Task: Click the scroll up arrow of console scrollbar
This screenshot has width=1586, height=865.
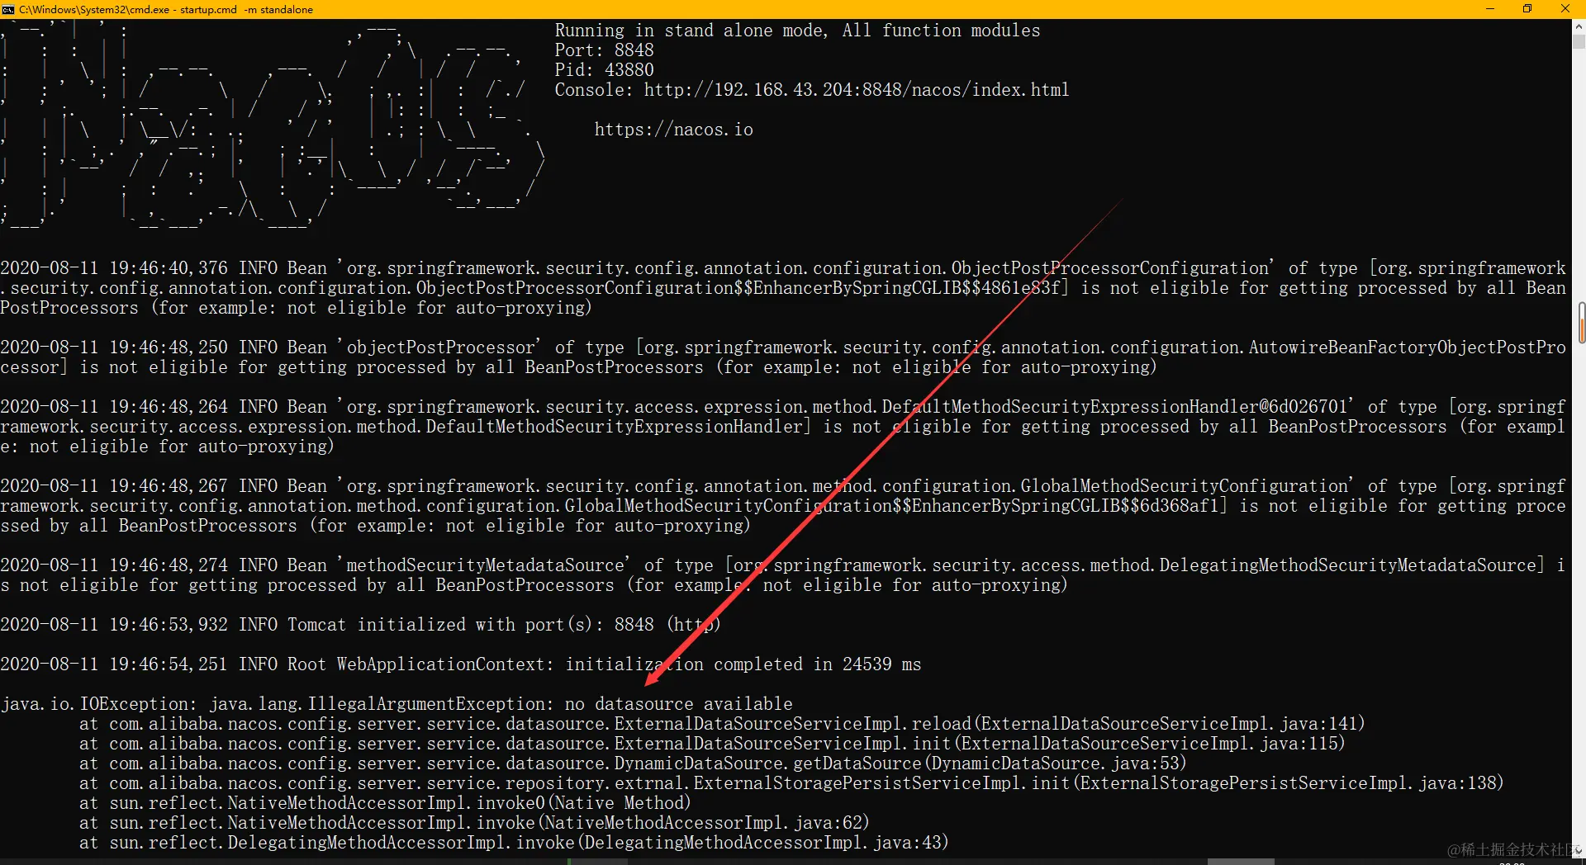Action: click(1579, 26)
